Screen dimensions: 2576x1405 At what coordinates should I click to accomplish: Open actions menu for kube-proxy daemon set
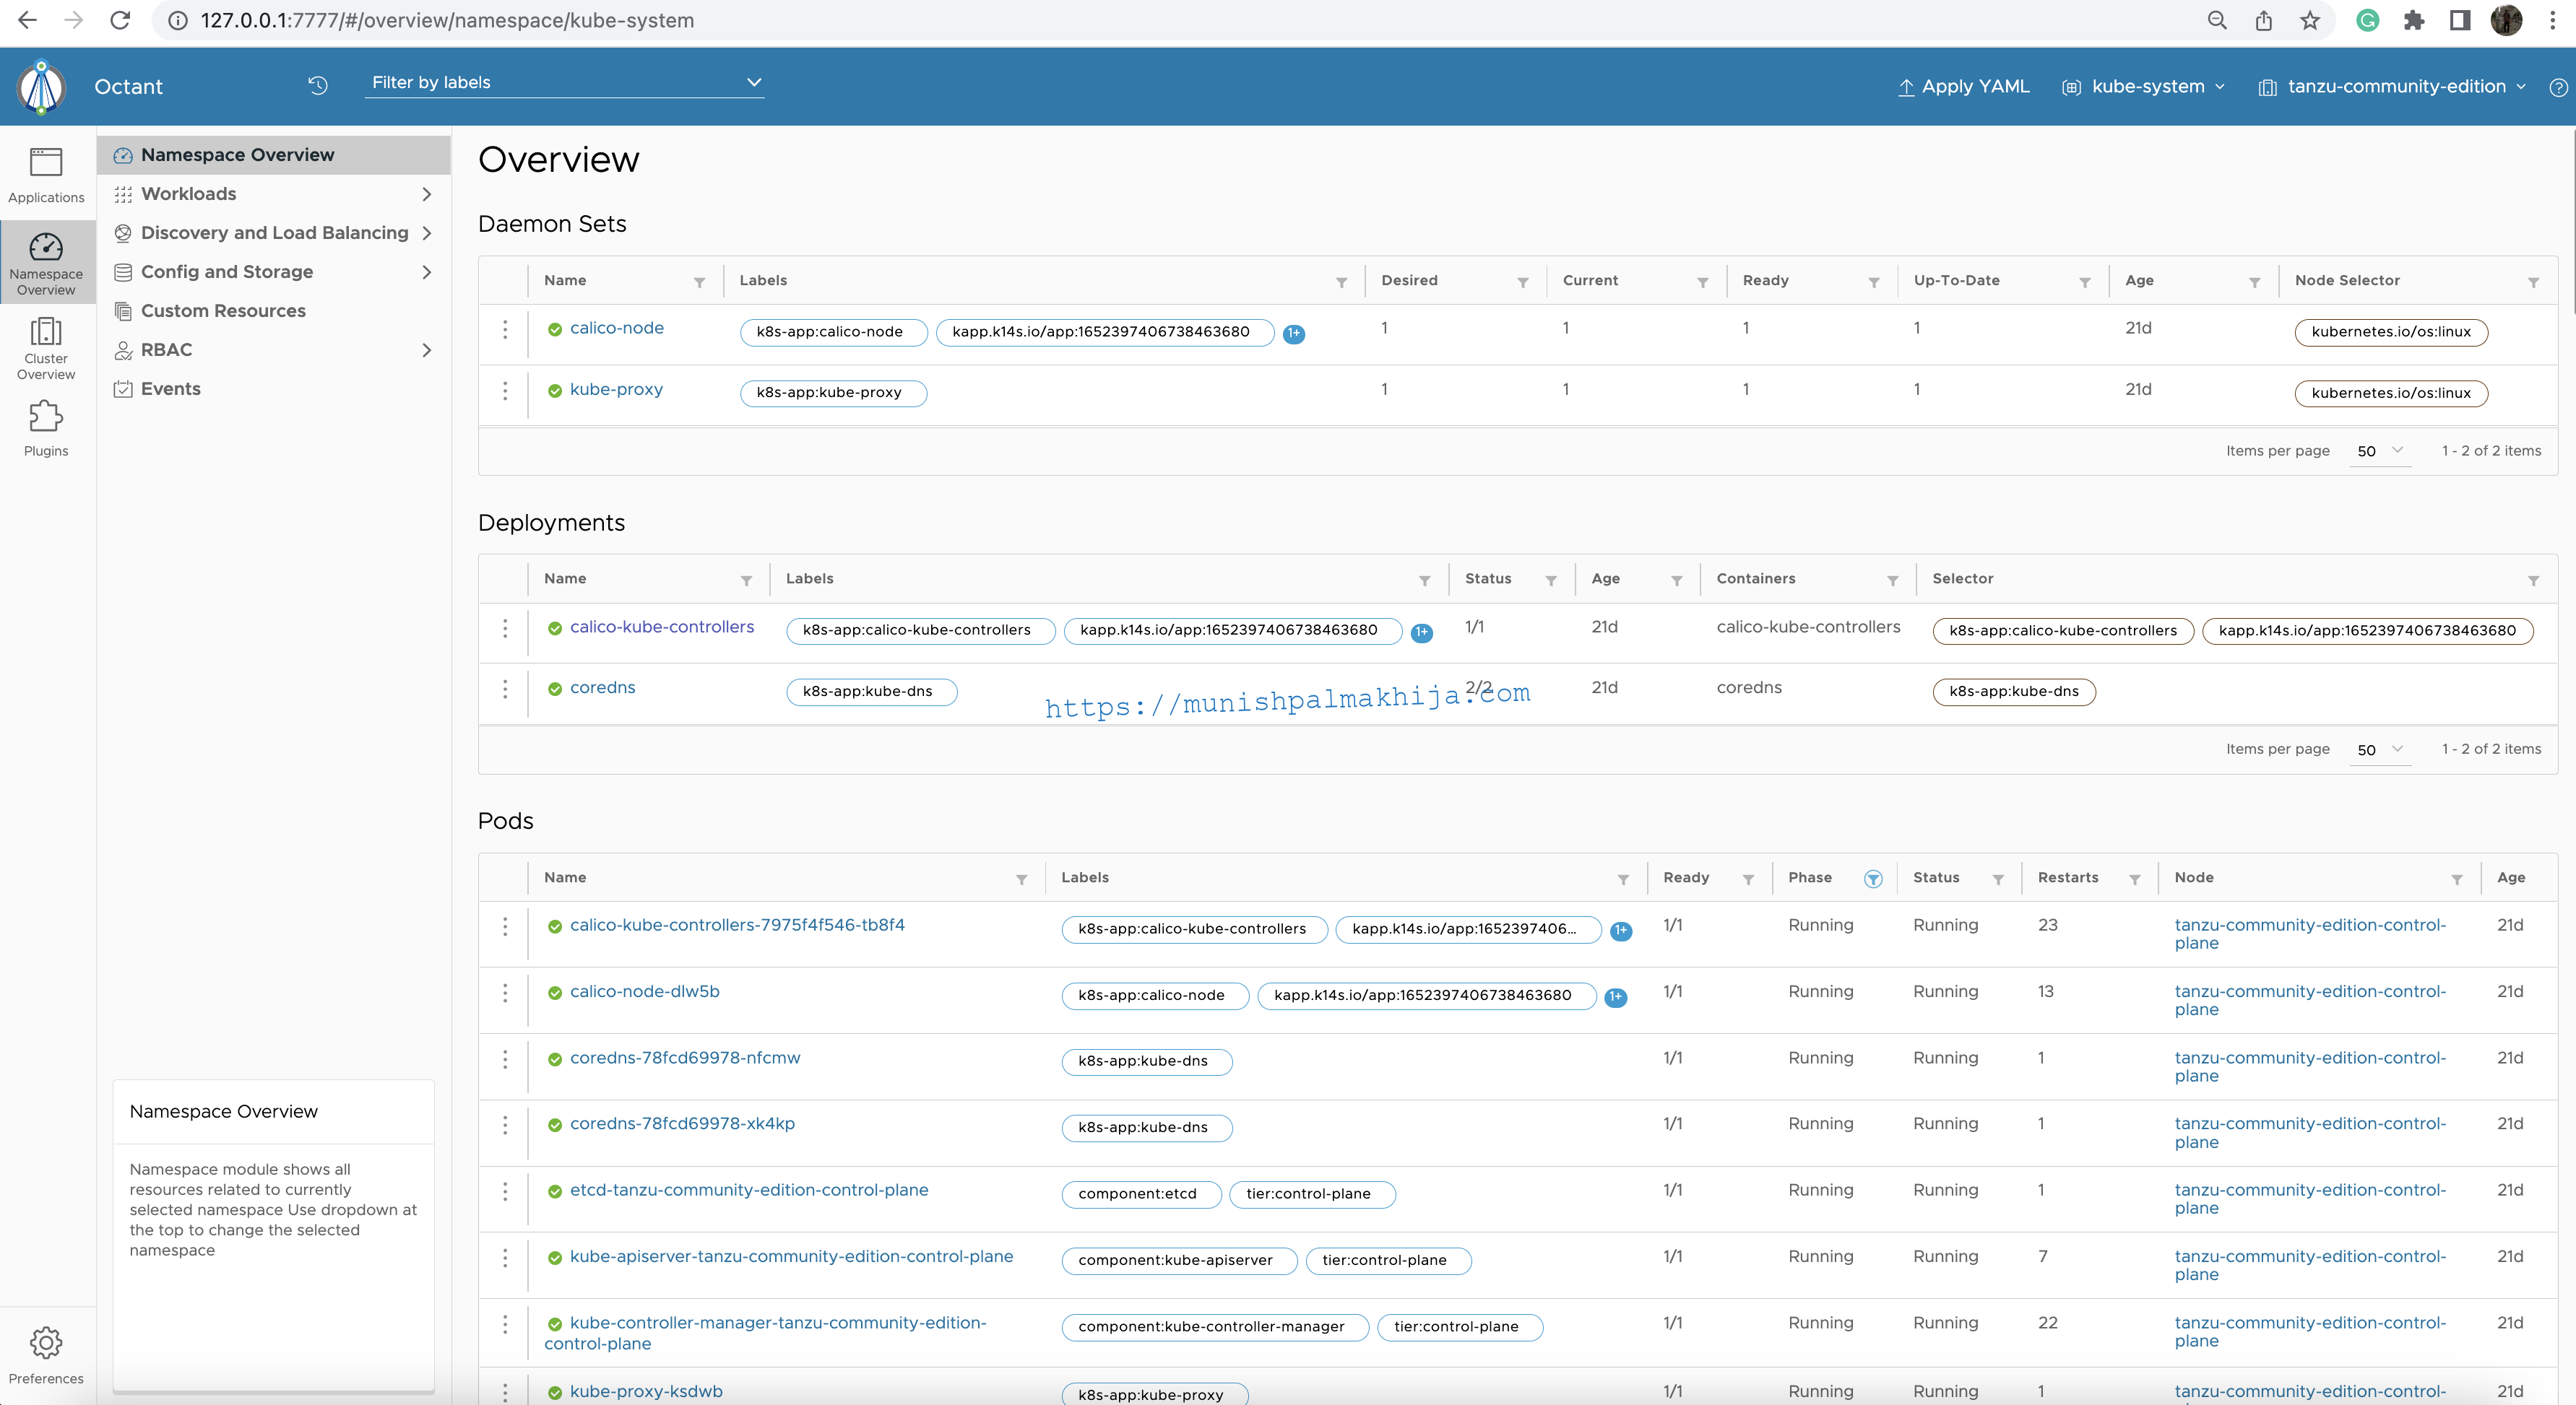coord(505,391)
